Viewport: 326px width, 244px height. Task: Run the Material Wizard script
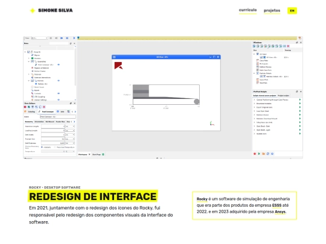[300, 114]
